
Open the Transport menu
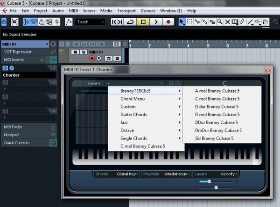point(126,10)
